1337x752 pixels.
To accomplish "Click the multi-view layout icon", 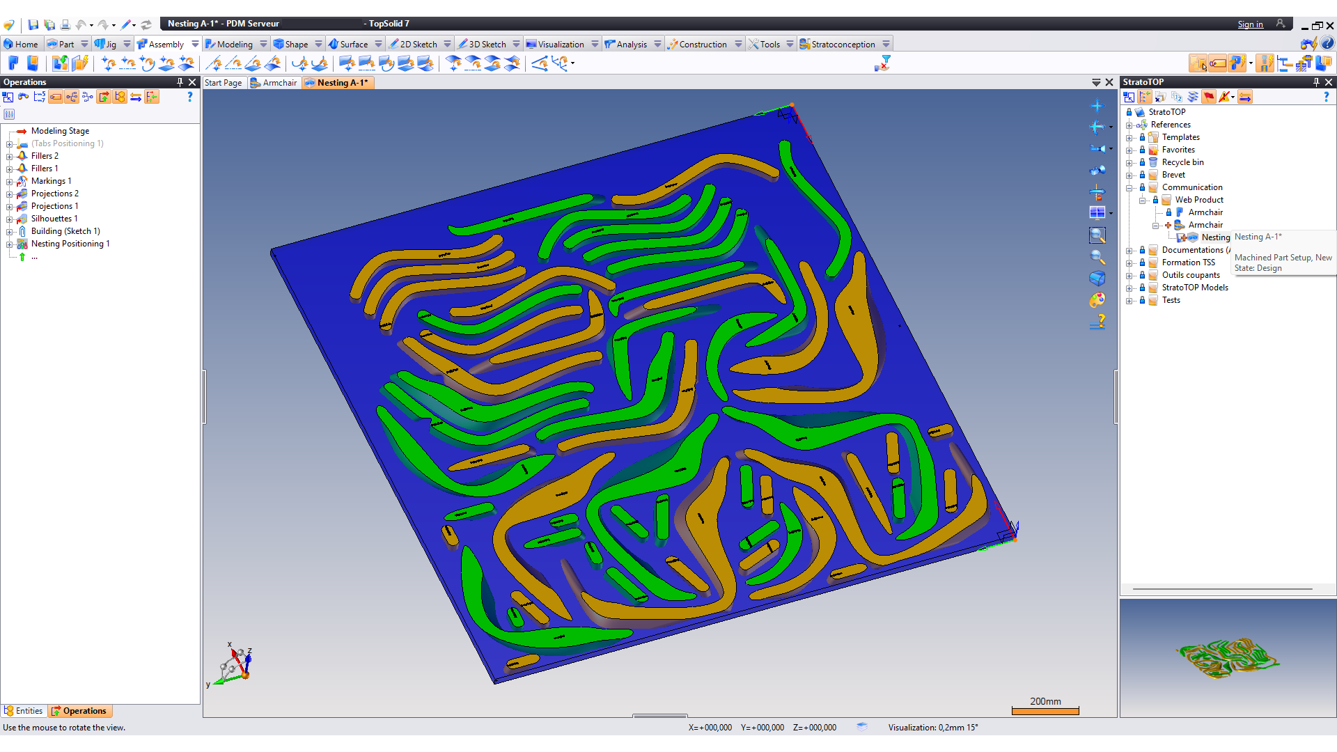I will pos(1097,213).
